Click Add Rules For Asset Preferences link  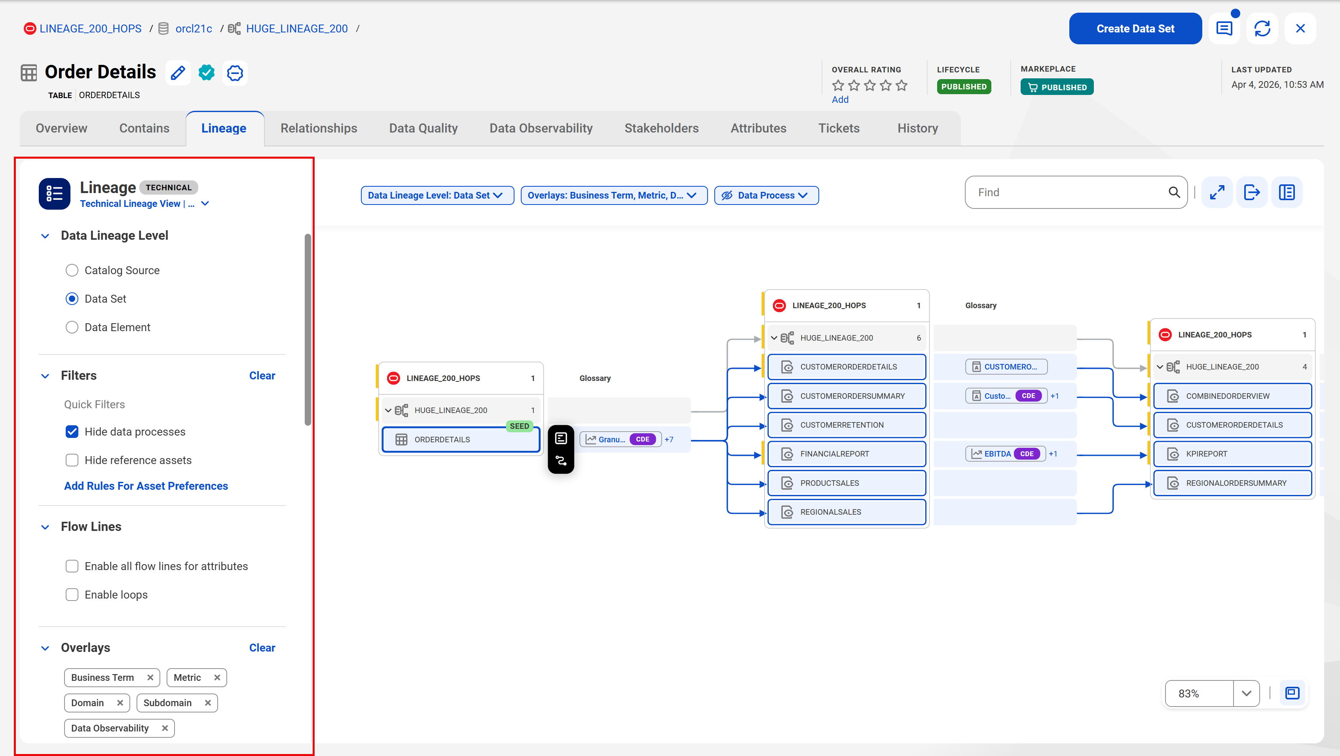[146, 486]
